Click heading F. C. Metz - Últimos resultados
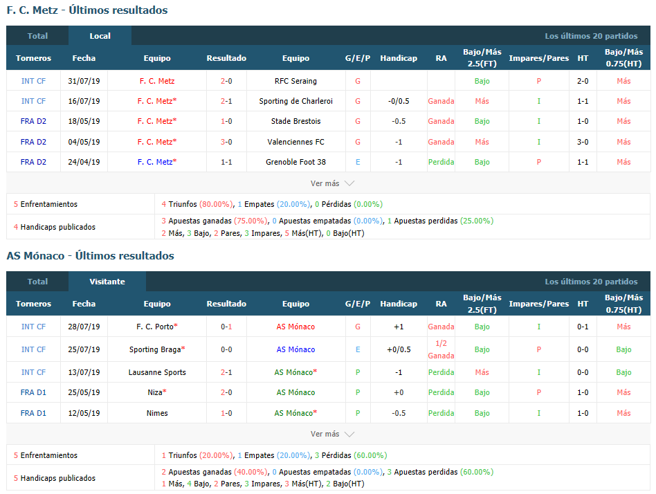The width and height of the screenshot is (656, 494). (87, 10)
